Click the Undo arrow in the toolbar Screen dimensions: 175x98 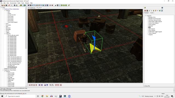[x=9, y=5]
